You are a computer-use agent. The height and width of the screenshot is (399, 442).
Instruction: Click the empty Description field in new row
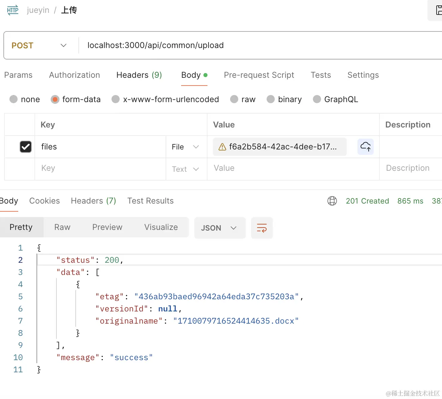pos(411,168)
